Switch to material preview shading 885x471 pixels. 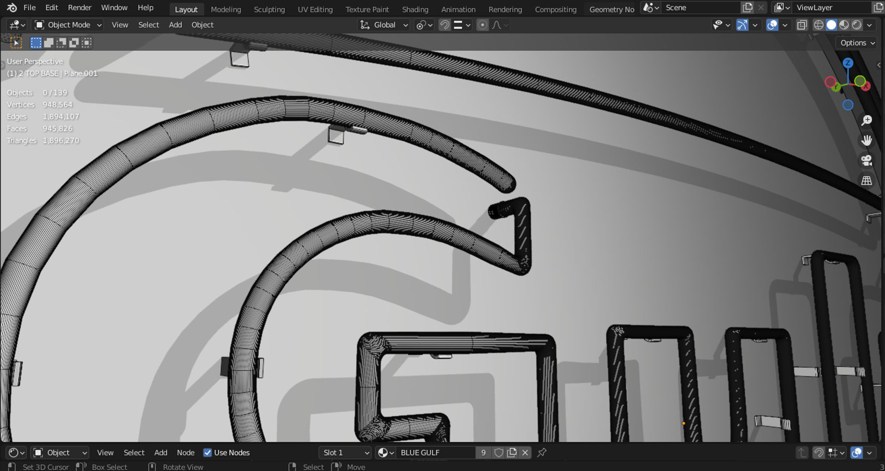(844, 25)
